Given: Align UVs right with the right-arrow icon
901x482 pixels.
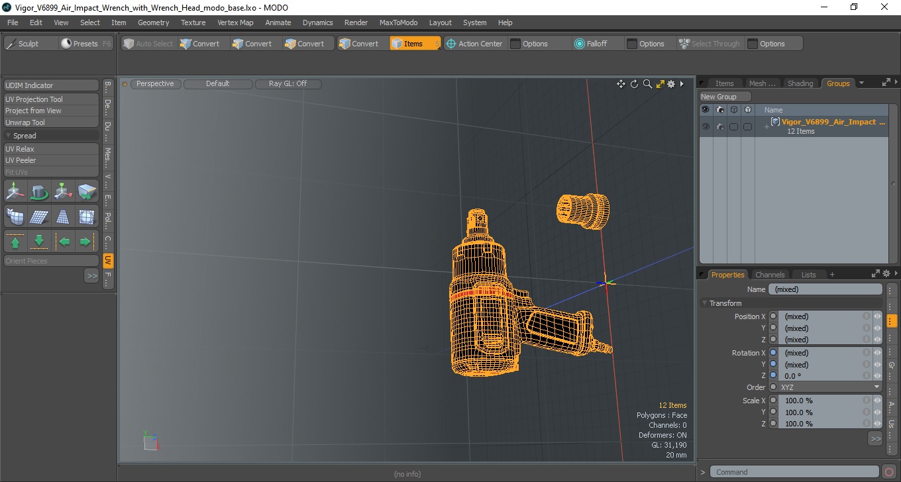Looking at the screenshot, I should pyautogui.click(x=85, y=242).
